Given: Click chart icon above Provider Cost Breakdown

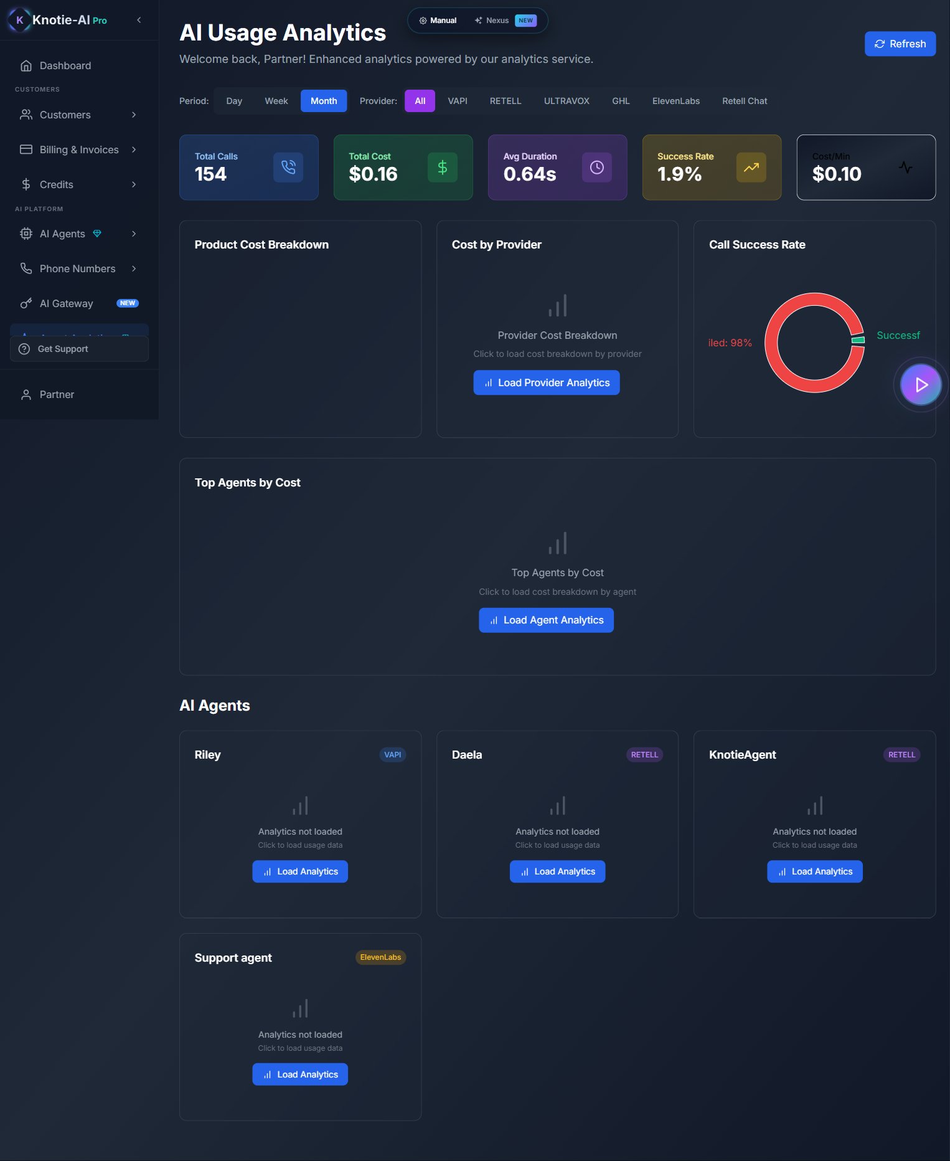Looking at the screenshot, I should pos(557,305).
